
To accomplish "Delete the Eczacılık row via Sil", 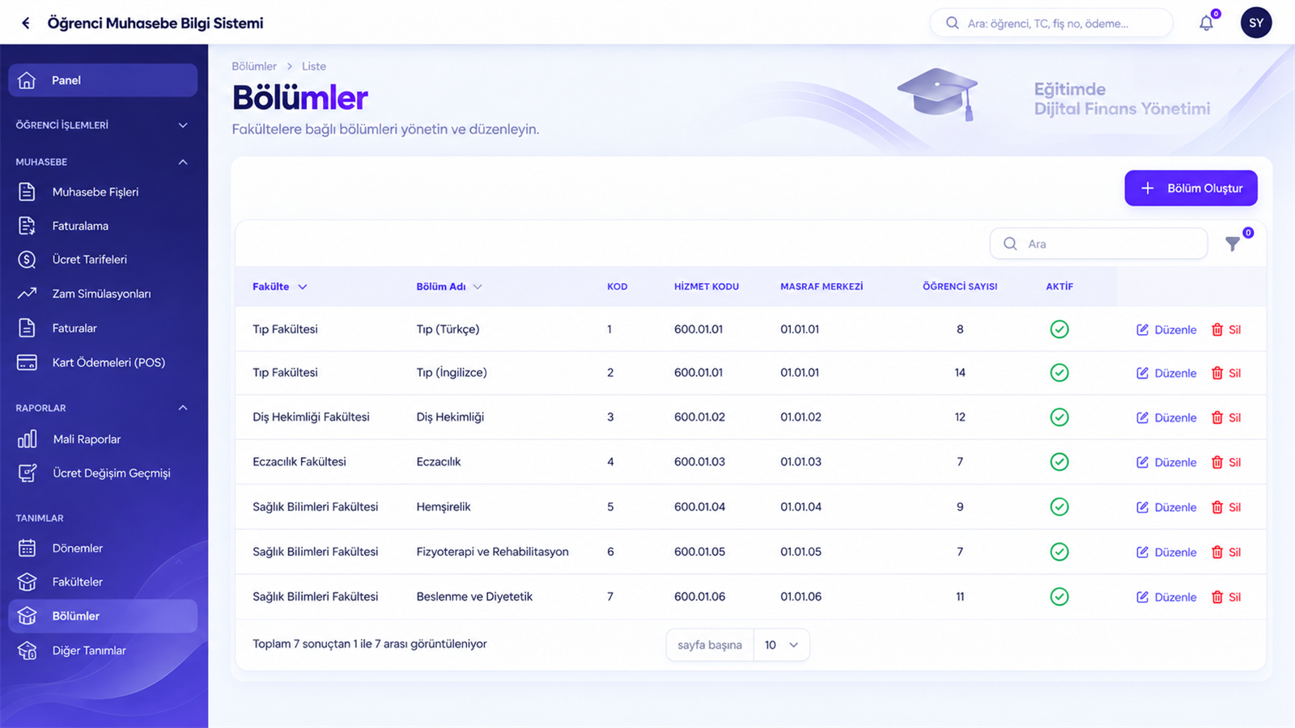I will point(1226,463).
